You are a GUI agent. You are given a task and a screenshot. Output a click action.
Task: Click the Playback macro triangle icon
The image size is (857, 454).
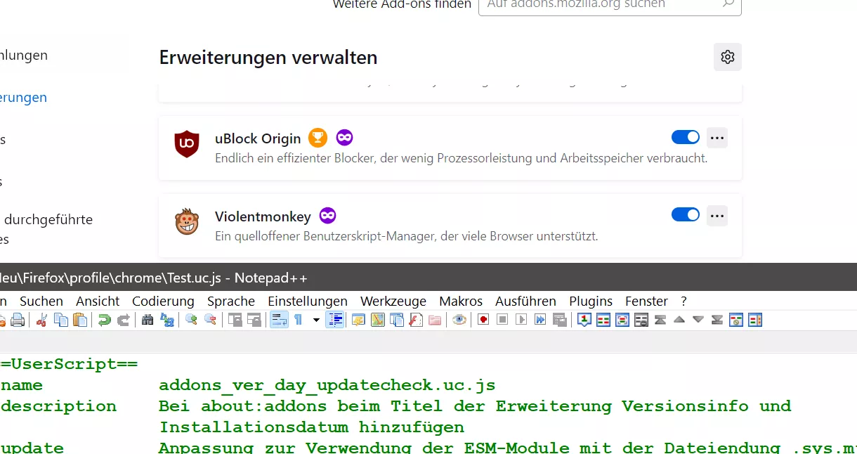click(521, 320)
